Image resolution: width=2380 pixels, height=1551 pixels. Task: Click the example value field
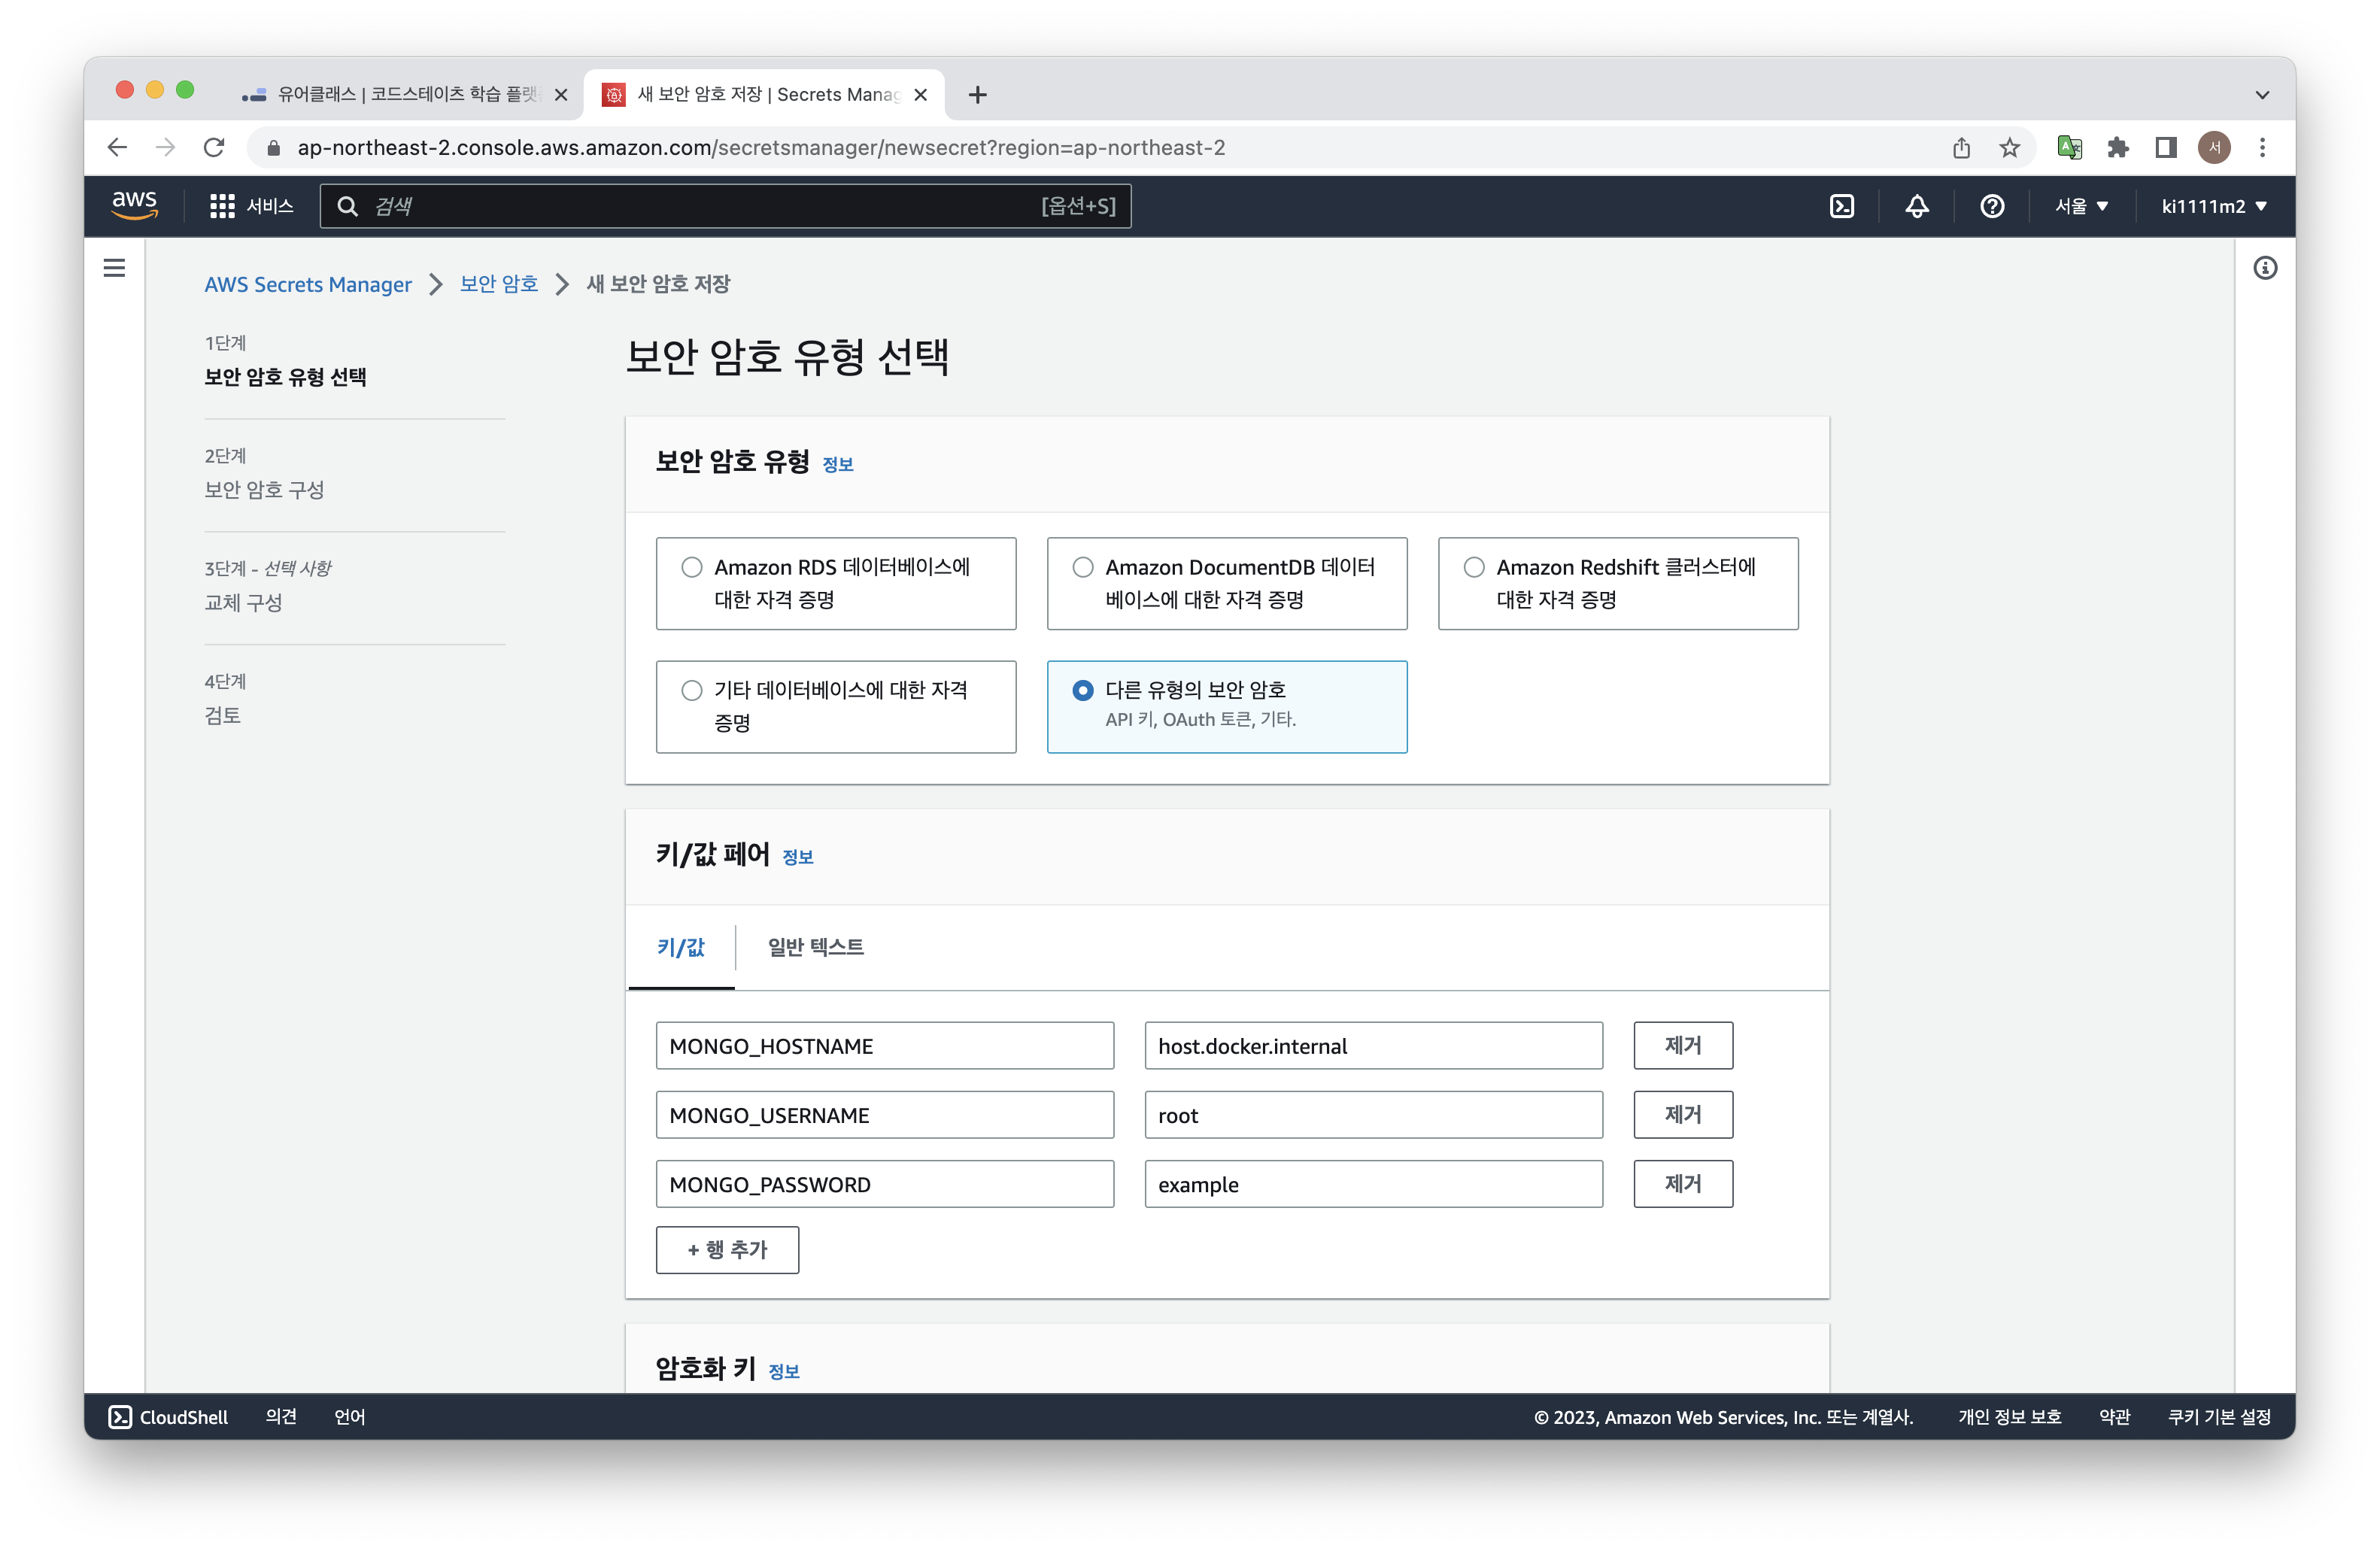pyautogui.click(x=1374, y=1184)
